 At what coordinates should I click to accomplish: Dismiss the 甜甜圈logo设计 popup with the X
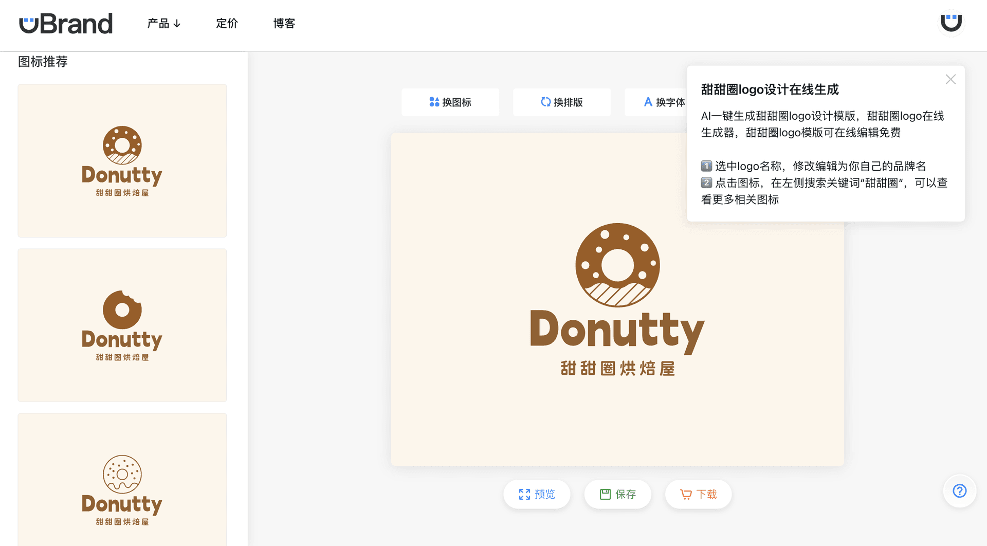pyautogui.click(x=951, y=79)
